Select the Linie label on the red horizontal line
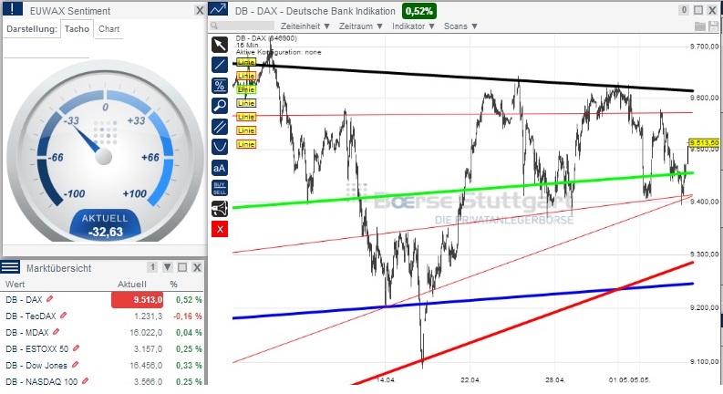723x394 pixels. 246,117
